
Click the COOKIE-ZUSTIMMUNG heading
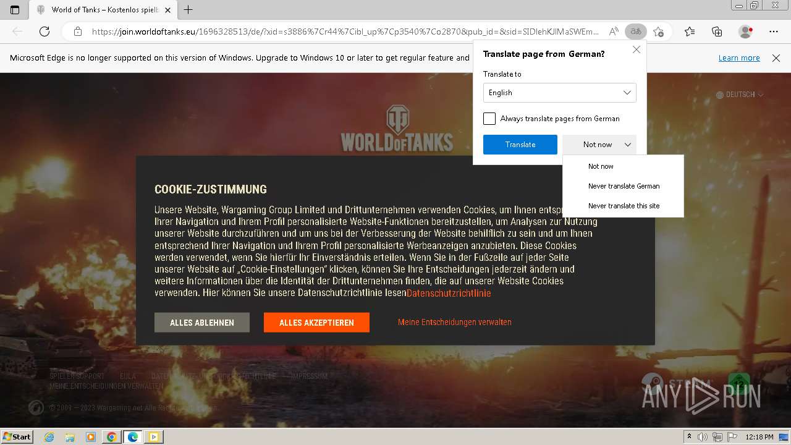[x=211, y=190]
